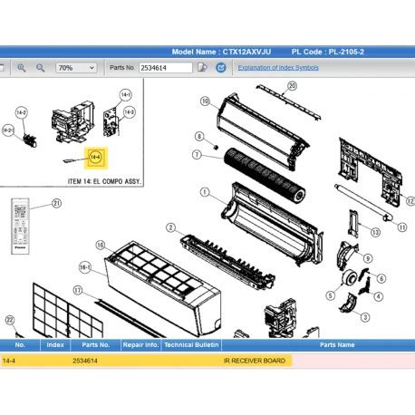This screenshot has height=415, width=415.
Task: Click the Index column header
Action: tap(55, 345)
